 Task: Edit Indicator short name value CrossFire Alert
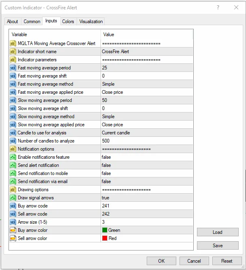tap(147, 52)
